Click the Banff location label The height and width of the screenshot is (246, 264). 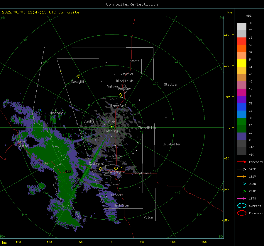(x=48, y=163)
